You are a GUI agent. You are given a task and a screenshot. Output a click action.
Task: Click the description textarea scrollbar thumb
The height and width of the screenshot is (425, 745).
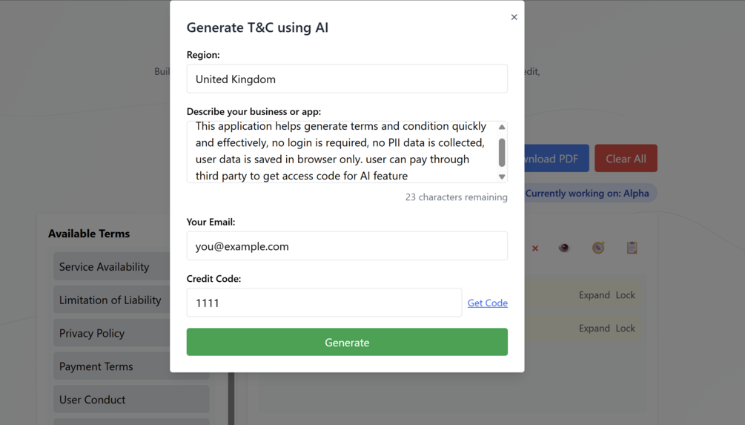[x=502, y=152]
